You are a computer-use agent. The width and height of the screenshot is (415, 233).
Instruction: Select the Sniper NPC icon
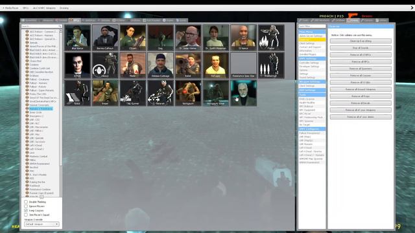pos(105,93)
